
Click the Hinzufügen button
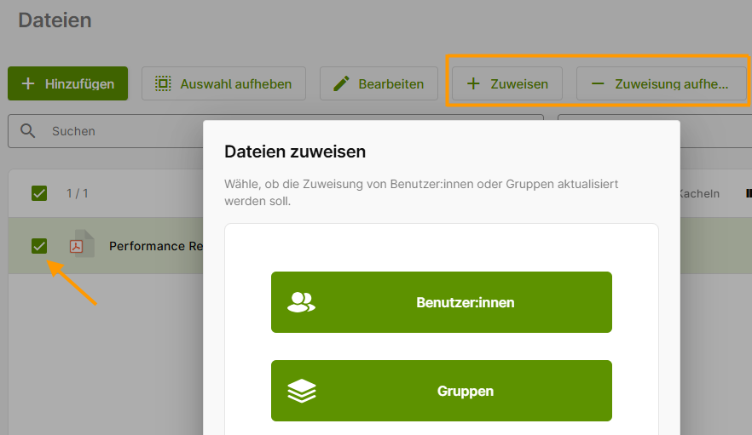click(x=67, y=83)
